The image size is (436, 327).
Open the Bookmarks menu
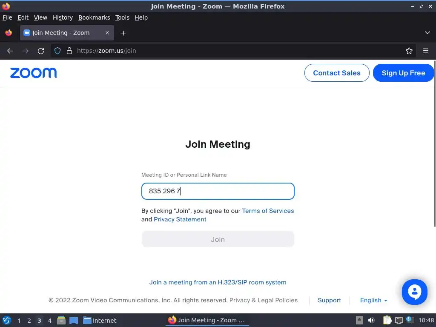pyautogui.click(x=94, y=17)
